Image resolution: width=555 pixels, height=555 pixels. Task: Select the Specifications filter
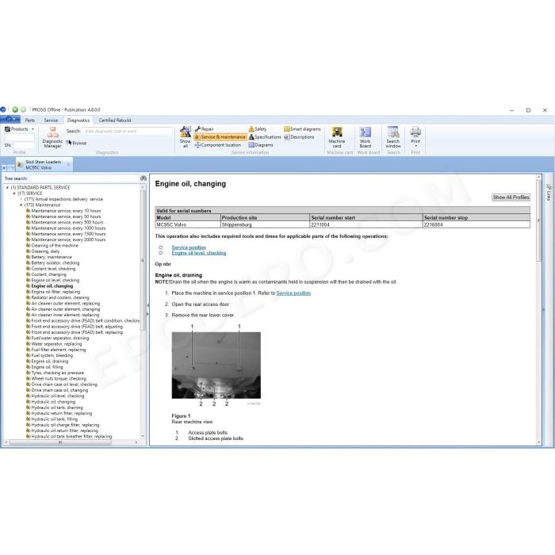click(264, 137)
